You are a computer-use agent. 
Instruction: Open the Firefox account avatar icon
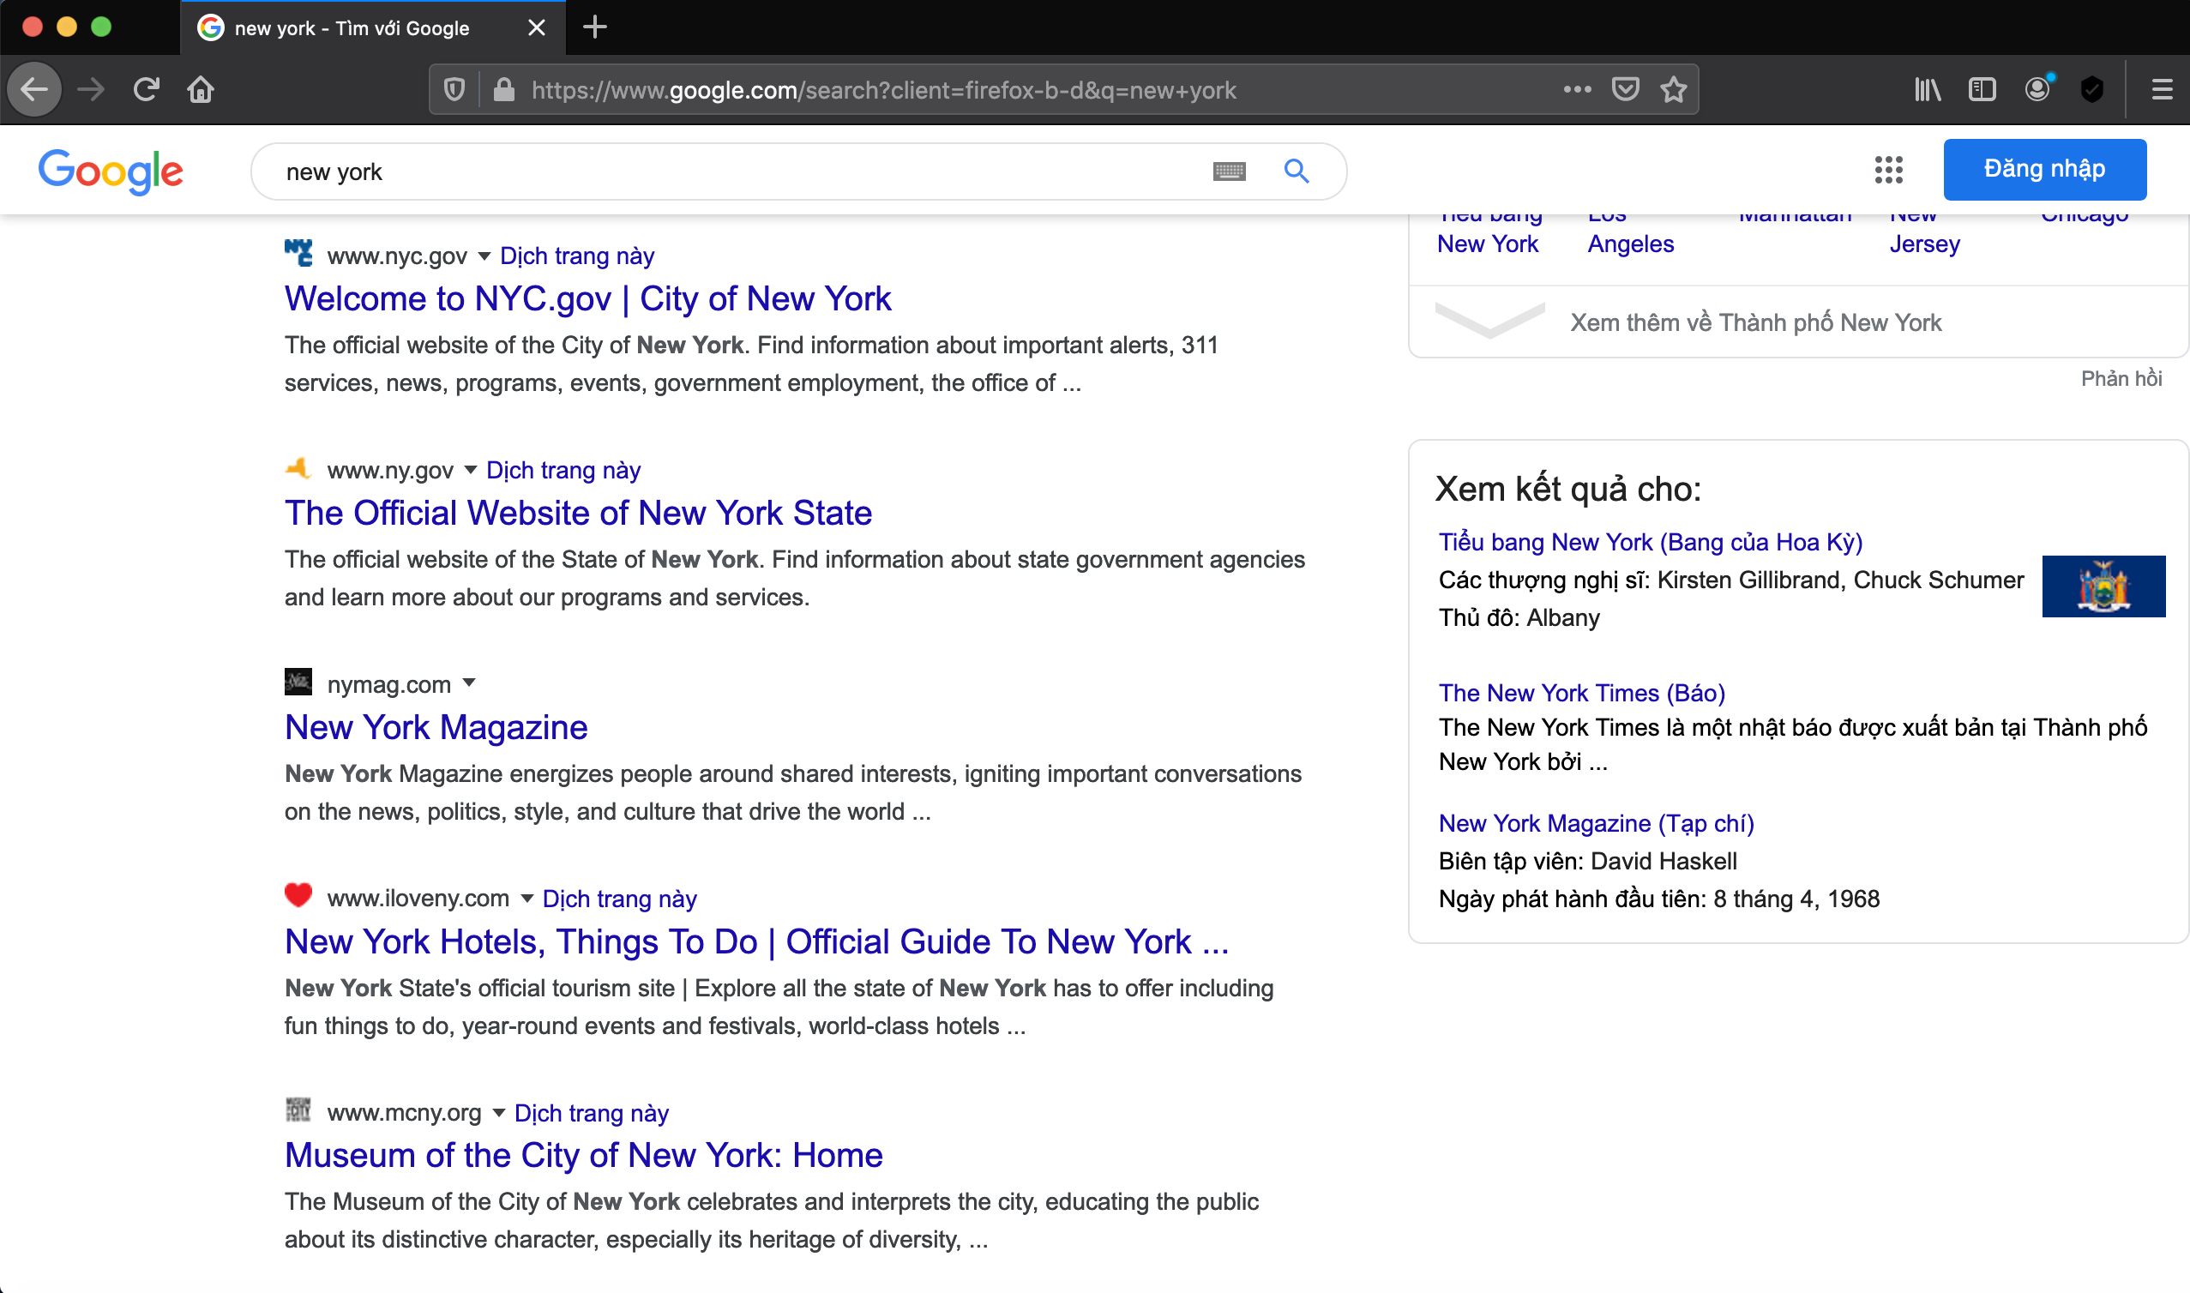point(2037,90)
